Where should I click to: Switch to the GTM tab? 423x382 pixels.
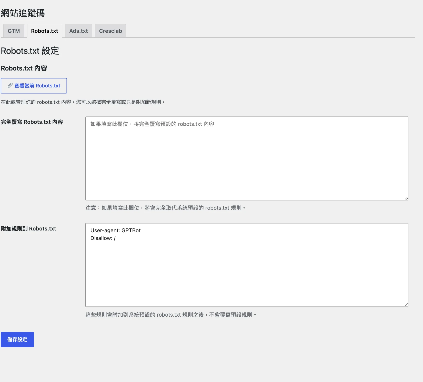tap(14, 31)
